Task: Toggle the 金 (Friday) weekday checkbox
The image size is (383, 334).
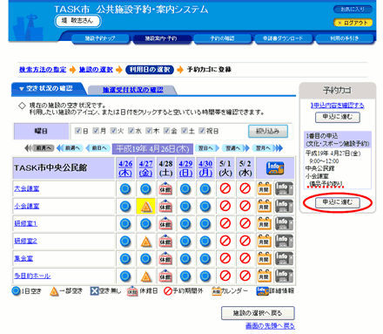Action: click(x=166, y=131)
